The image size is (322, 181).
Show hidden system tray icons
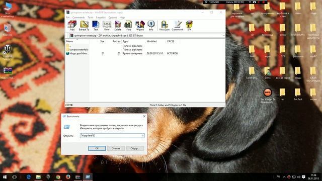[284, 177]
